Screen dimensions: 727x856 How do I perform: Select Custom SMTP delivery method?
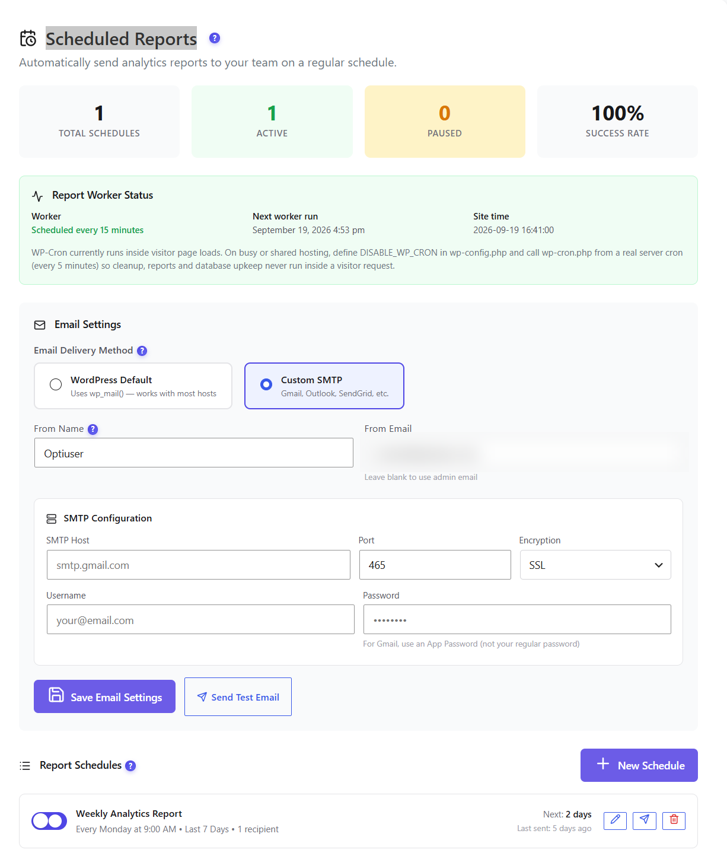click(x=324, y=386)
